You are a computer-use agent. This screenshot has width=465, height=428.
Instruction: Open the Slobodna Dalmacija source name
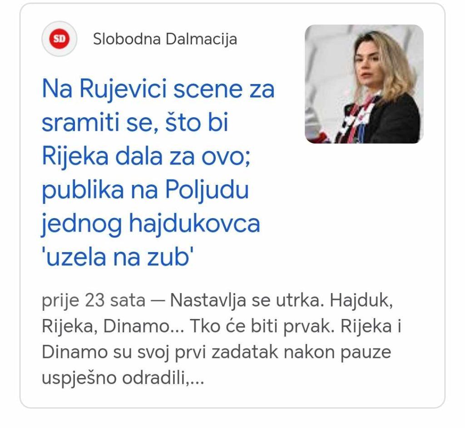165,39
